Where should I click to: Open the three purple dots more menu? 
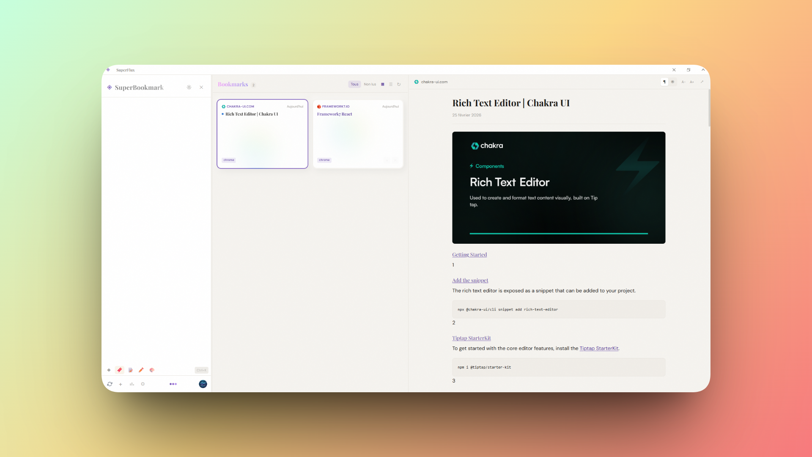pos(173,384)
